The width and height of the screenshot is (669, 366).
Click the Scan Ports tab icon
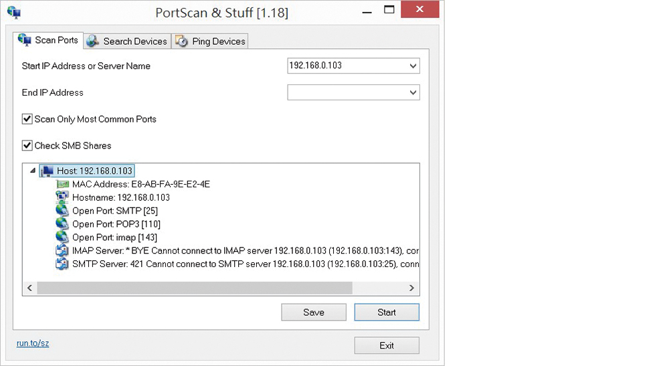[x=24, y=40]
